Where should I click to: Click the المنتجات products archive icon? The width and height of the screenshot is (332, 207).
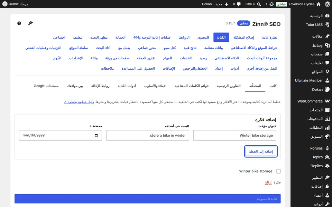(328, 110)
